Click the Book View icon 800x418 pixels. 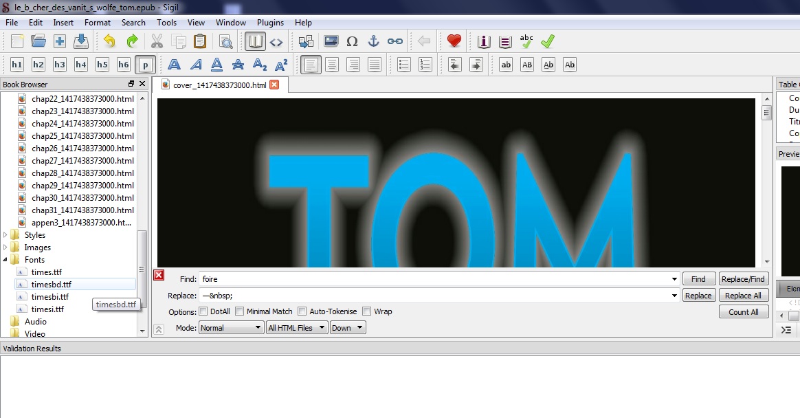[x=256, y=41]
